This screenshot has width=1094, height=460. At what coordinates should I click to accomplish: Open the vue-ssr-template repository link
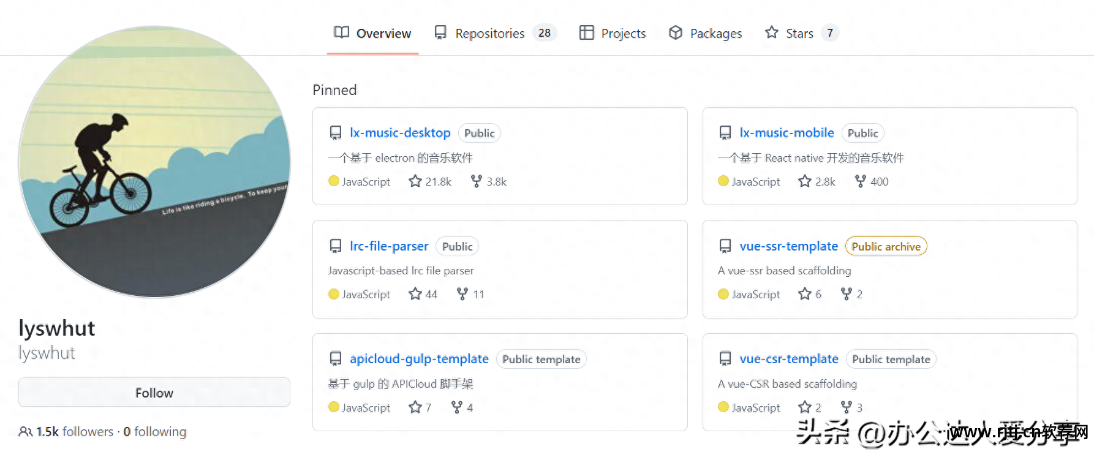click(x=788, y=246)
